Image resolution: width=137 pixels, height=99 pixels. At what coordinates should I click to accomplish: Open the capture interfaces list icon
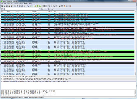[2, 6]
